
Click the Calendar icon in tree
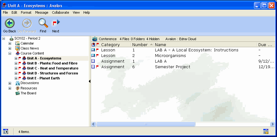(x=18, y=43)
